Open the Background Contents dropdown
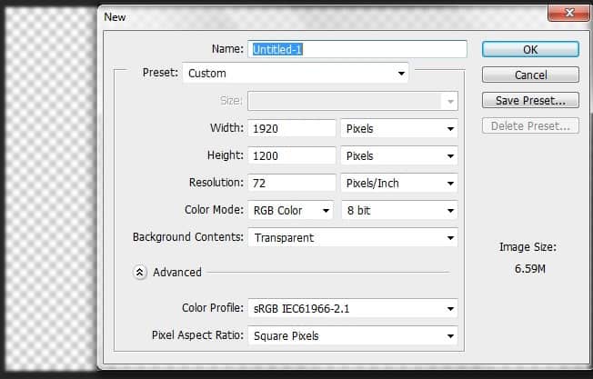 tap(353, 237)
